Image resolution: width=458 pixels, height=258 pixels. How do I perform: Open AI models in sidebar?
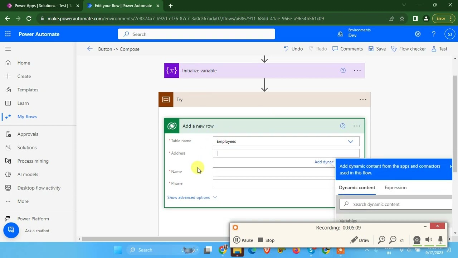pos(28,175)
